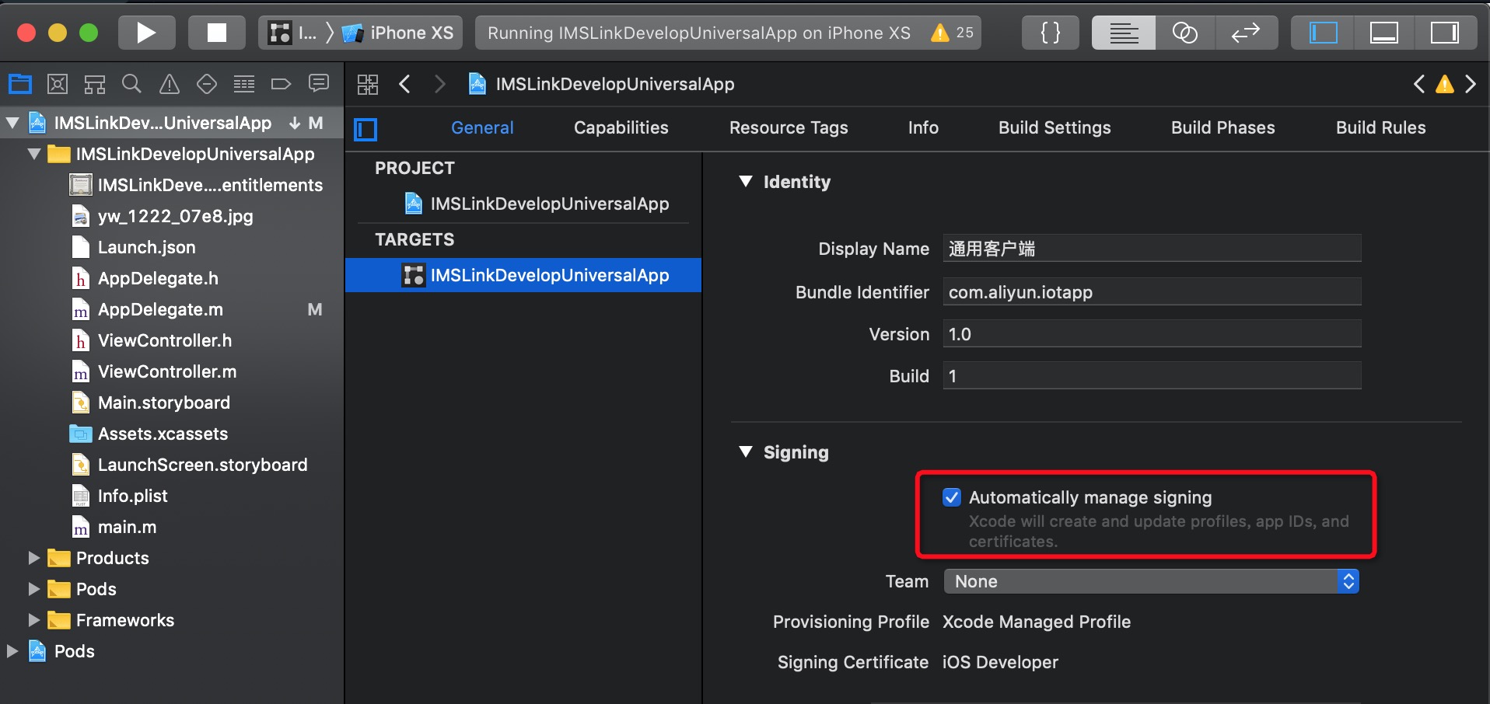Edit the Bundle Identifier field

1152,292
